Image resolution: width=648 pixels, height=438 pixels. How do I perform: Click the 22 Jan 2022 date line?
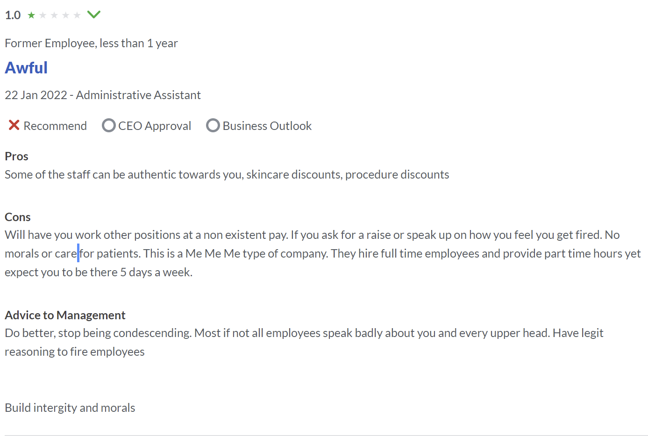(x=103, y=95)
